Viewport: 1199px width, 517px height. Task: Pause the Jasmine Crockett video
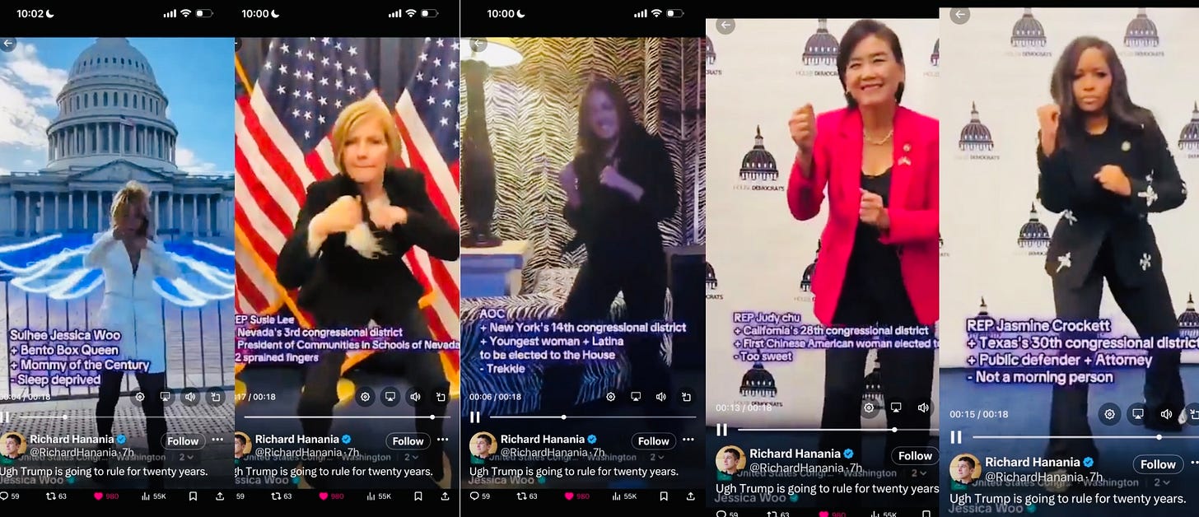[x=956, y=437]
